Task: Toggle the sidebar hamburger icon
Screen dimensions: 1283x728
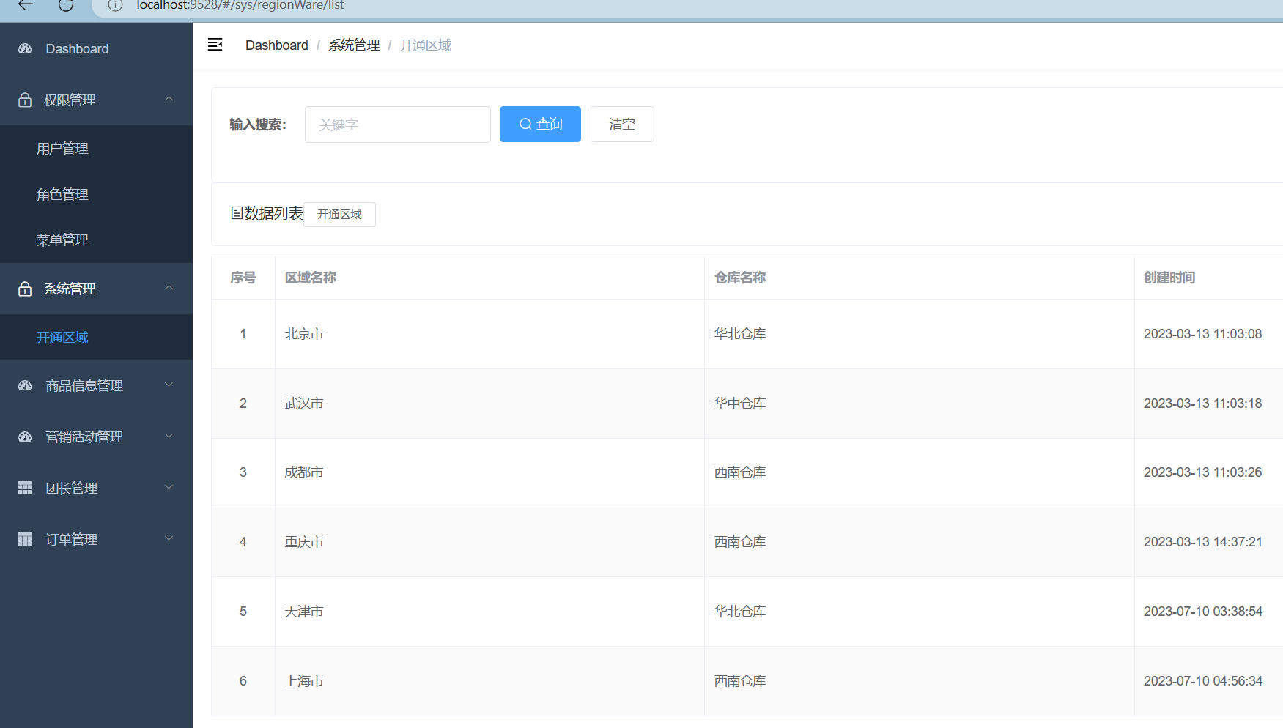Action: click(215, 45)
